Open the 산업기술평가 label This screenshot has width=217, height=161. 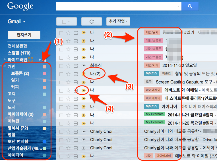pos(25,148)
